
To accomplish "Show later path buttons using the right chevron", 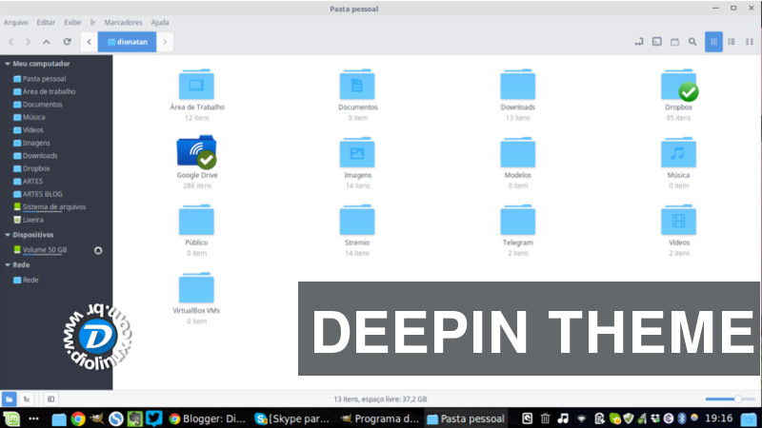I will (165, 42).
